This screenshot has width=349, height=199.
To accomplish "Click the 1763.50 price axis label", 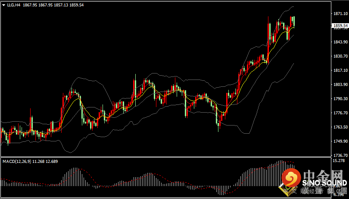I will (x=340, y=127).
